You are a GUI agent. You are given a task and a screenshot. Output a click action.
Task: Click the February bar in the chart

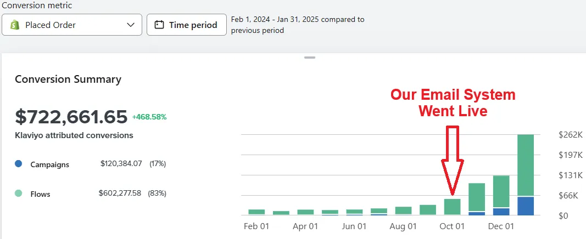(x=256, y=212)
